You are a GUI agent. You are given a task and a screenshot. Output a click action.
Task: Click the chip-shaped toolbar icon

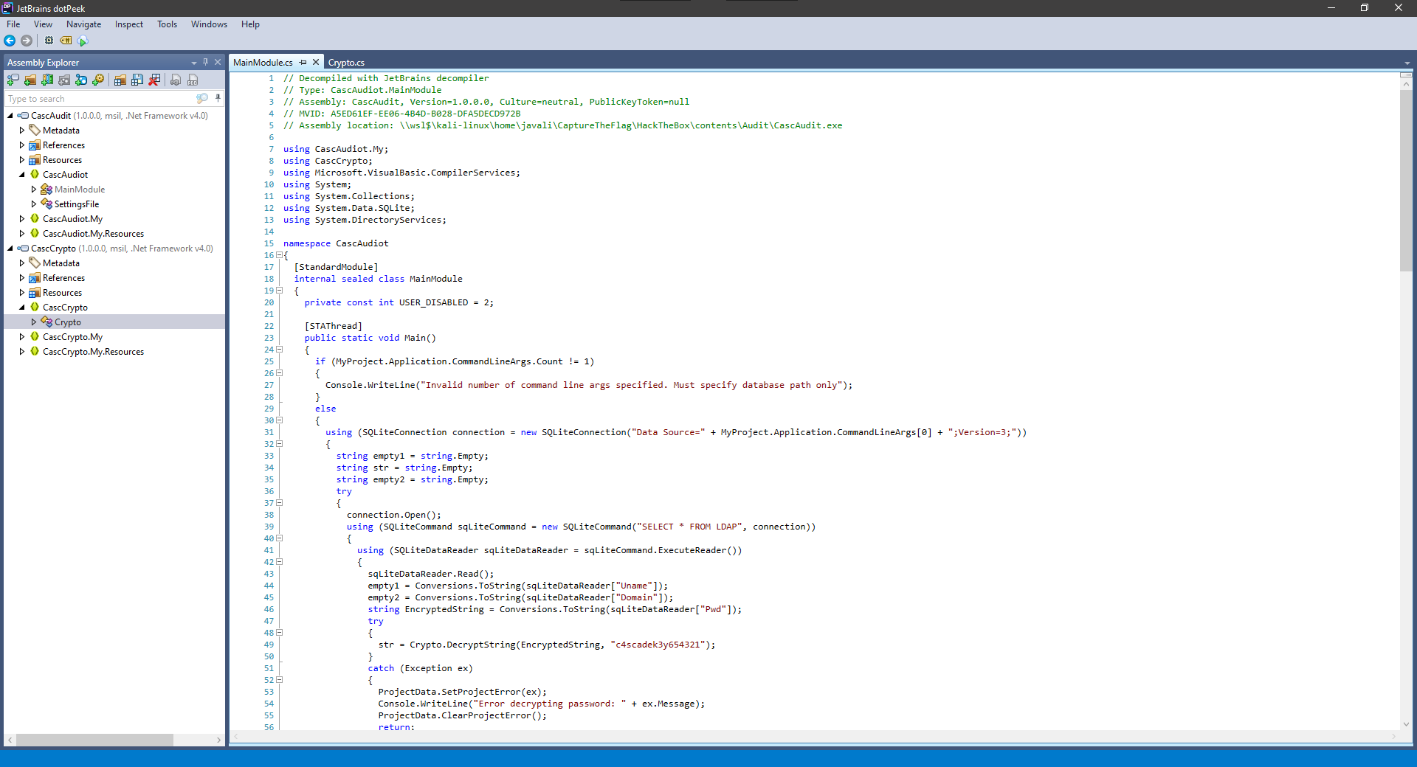49,41
